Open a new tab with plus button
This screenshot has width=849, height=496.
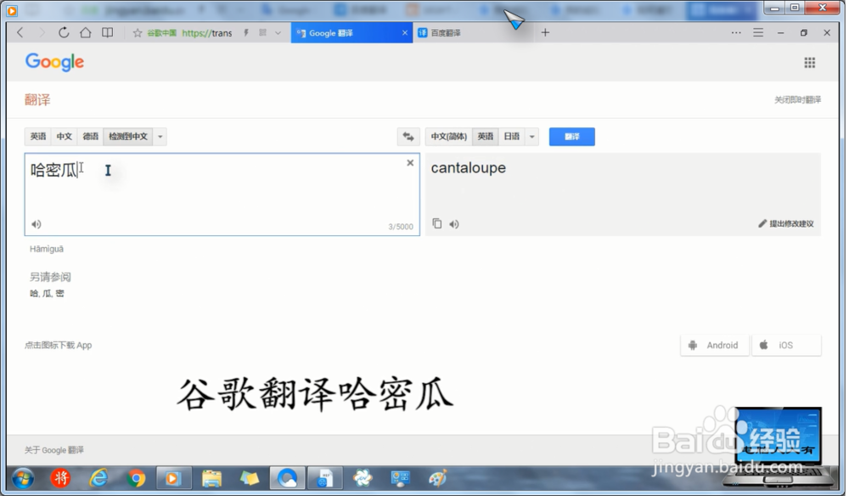tap(545, 32)
